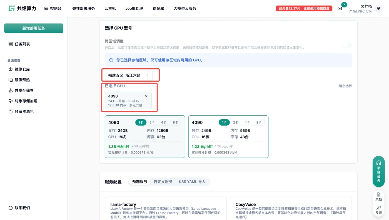
Task: Click the 共绩算力 logo icon
Action: tap(11, 8)
